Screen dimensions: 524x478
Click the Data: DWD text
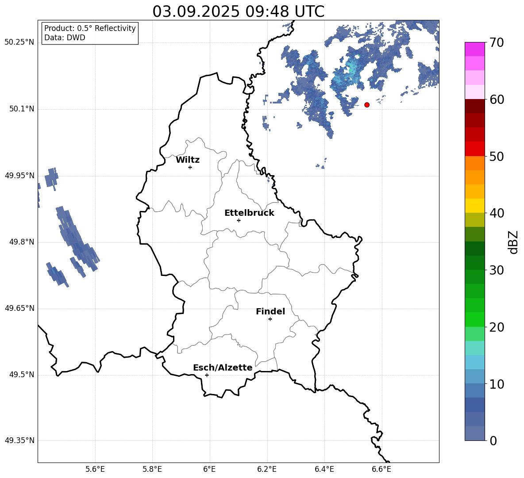click(x=65, y=38)
